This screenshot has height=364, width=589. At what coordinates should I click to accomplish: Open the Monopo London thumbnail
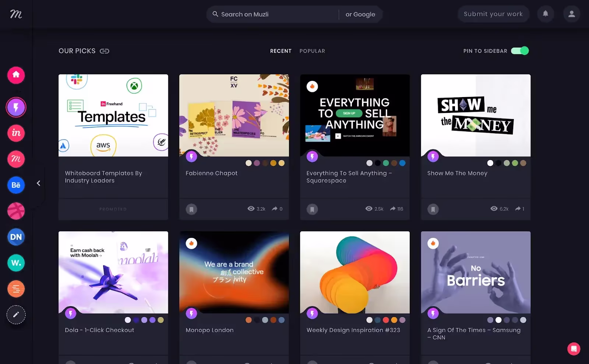click(234, 272)
